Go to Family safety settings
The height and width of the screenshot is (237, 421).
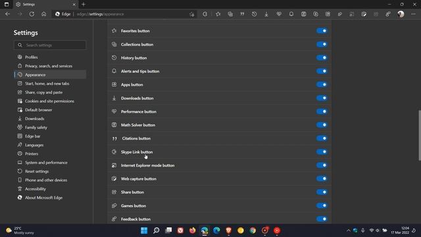[50, 127]
